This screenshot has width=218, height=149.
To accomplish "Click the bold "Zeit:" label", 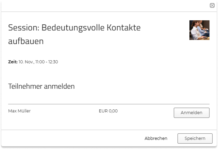I will click(x=13, y=62).
